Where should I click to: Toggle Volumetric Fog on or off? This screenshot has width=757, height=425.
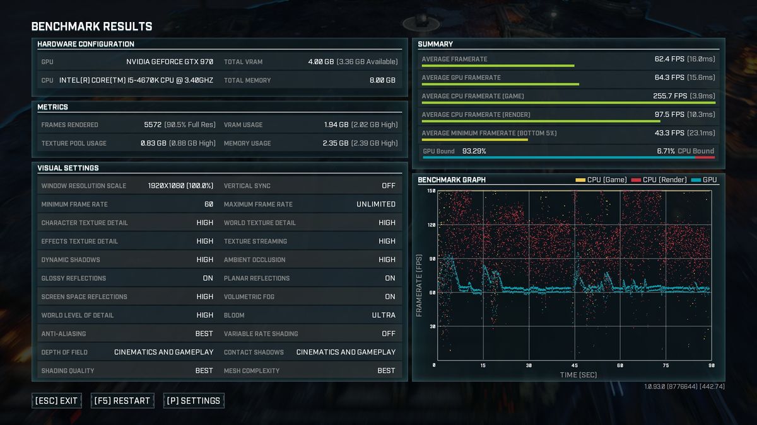click(390, 296)
